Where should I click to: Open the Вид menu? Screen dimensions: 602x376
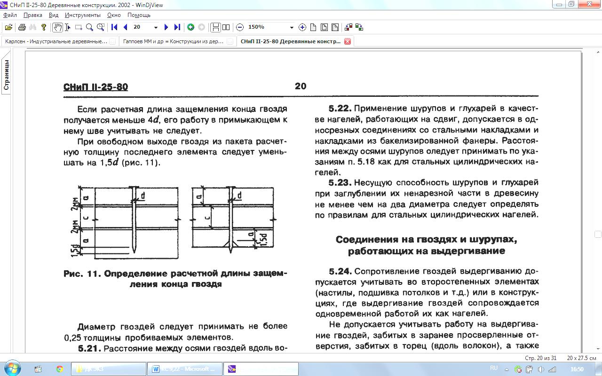click(54, 15)
